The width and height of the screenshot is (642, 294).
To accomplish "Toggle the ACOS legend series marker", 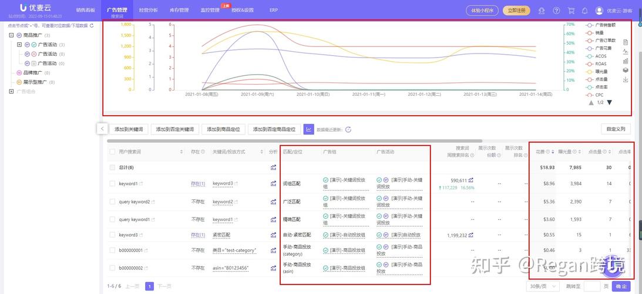I will click(589, 56).
